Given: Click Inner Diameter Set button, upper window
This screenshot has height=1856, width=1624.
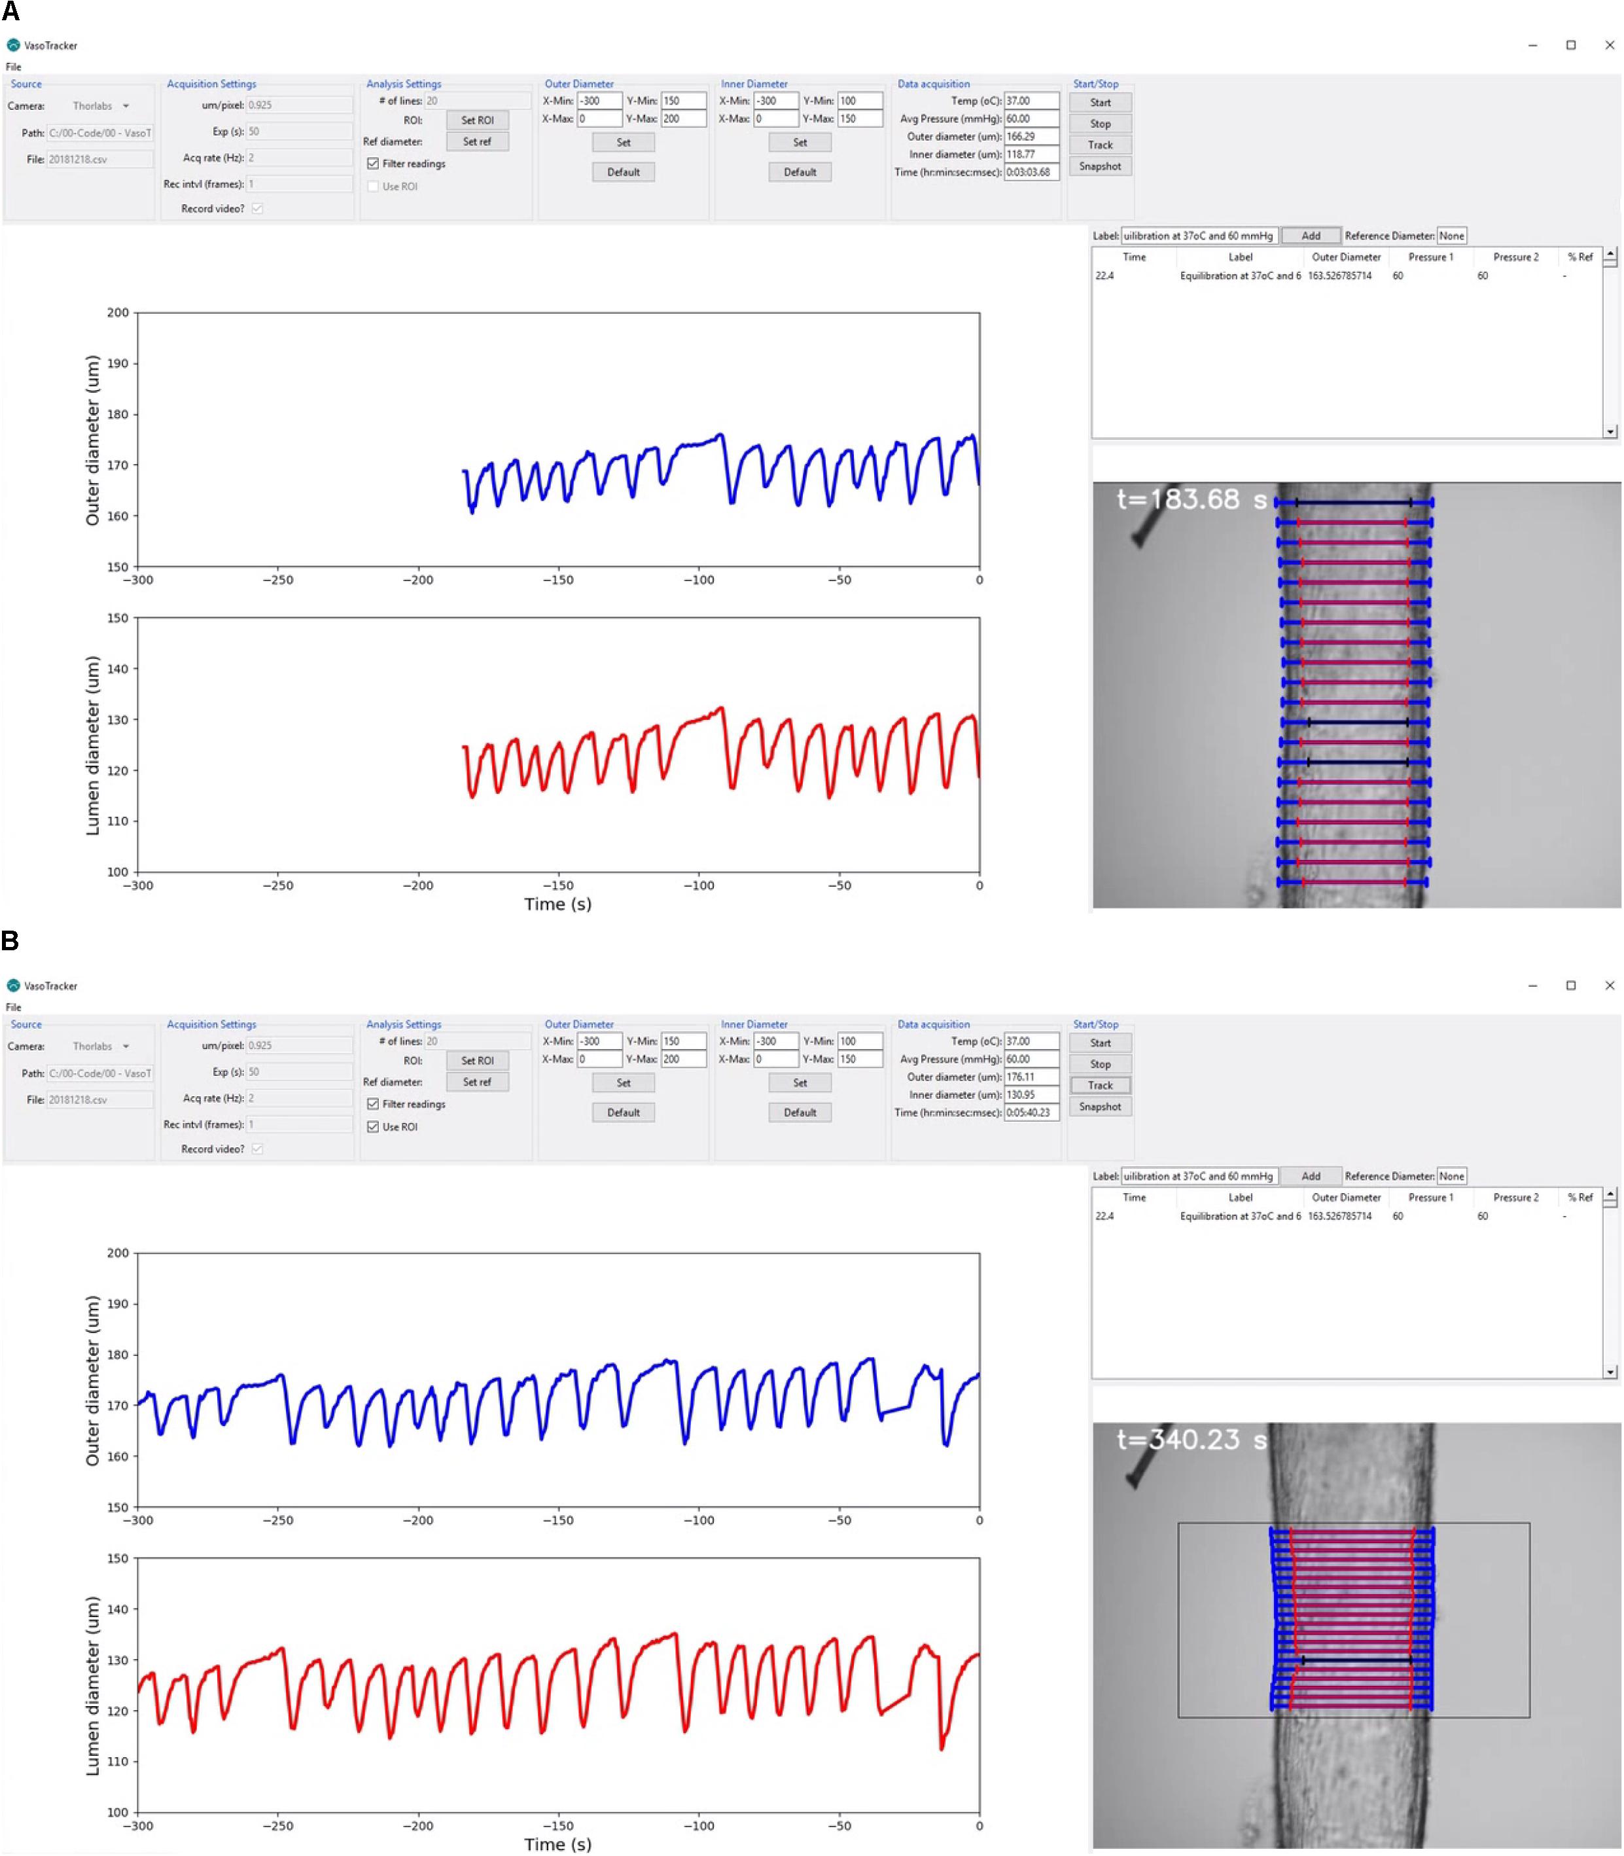Looking at the screenshot, I should coord(800,142).
